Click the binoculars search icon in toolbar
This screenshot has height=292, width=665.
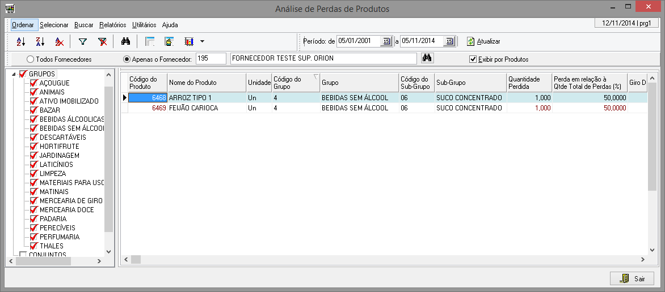(x=126, y=41)
